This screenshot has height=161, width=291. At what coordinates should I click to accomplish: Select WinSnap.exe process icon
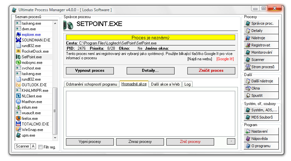[x=18, y=129]
